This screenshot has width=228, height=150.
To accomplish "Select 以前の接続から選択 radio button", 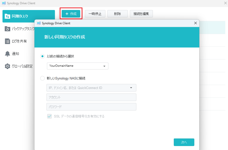I will [42, 56].
